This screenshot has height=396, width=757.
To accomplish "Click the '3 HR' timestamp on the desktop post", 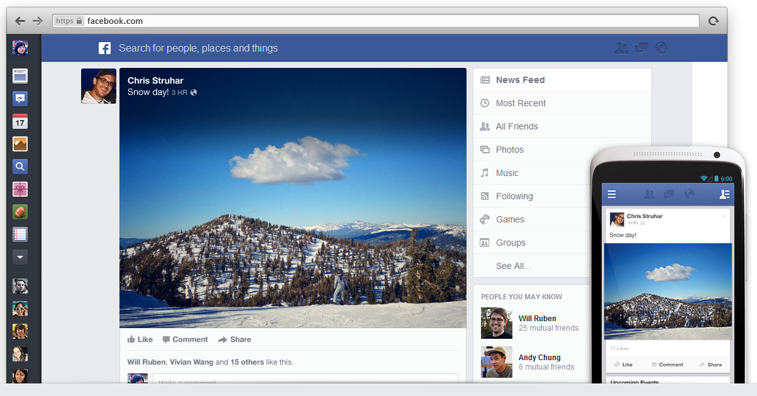I will pyautogui.click(x=179, y=92).
